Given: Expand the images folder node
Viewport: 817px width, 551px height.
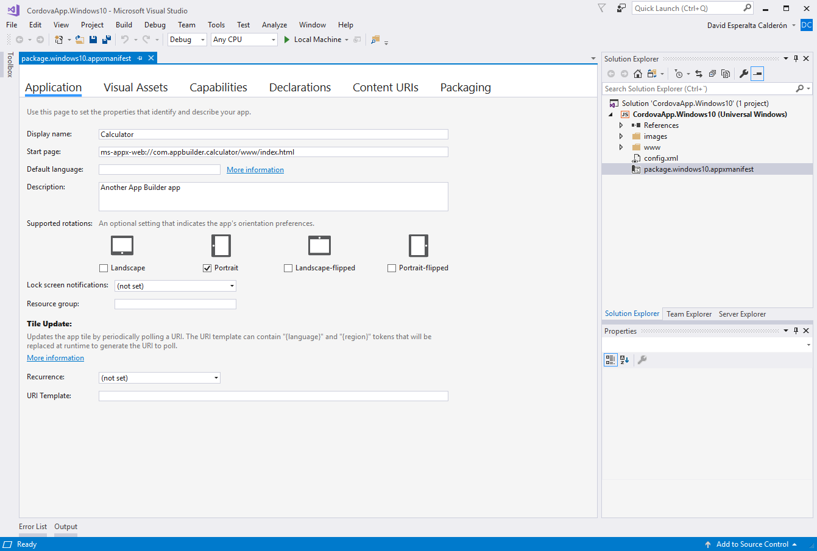Looking at the screenshot, I should (621, 136).
